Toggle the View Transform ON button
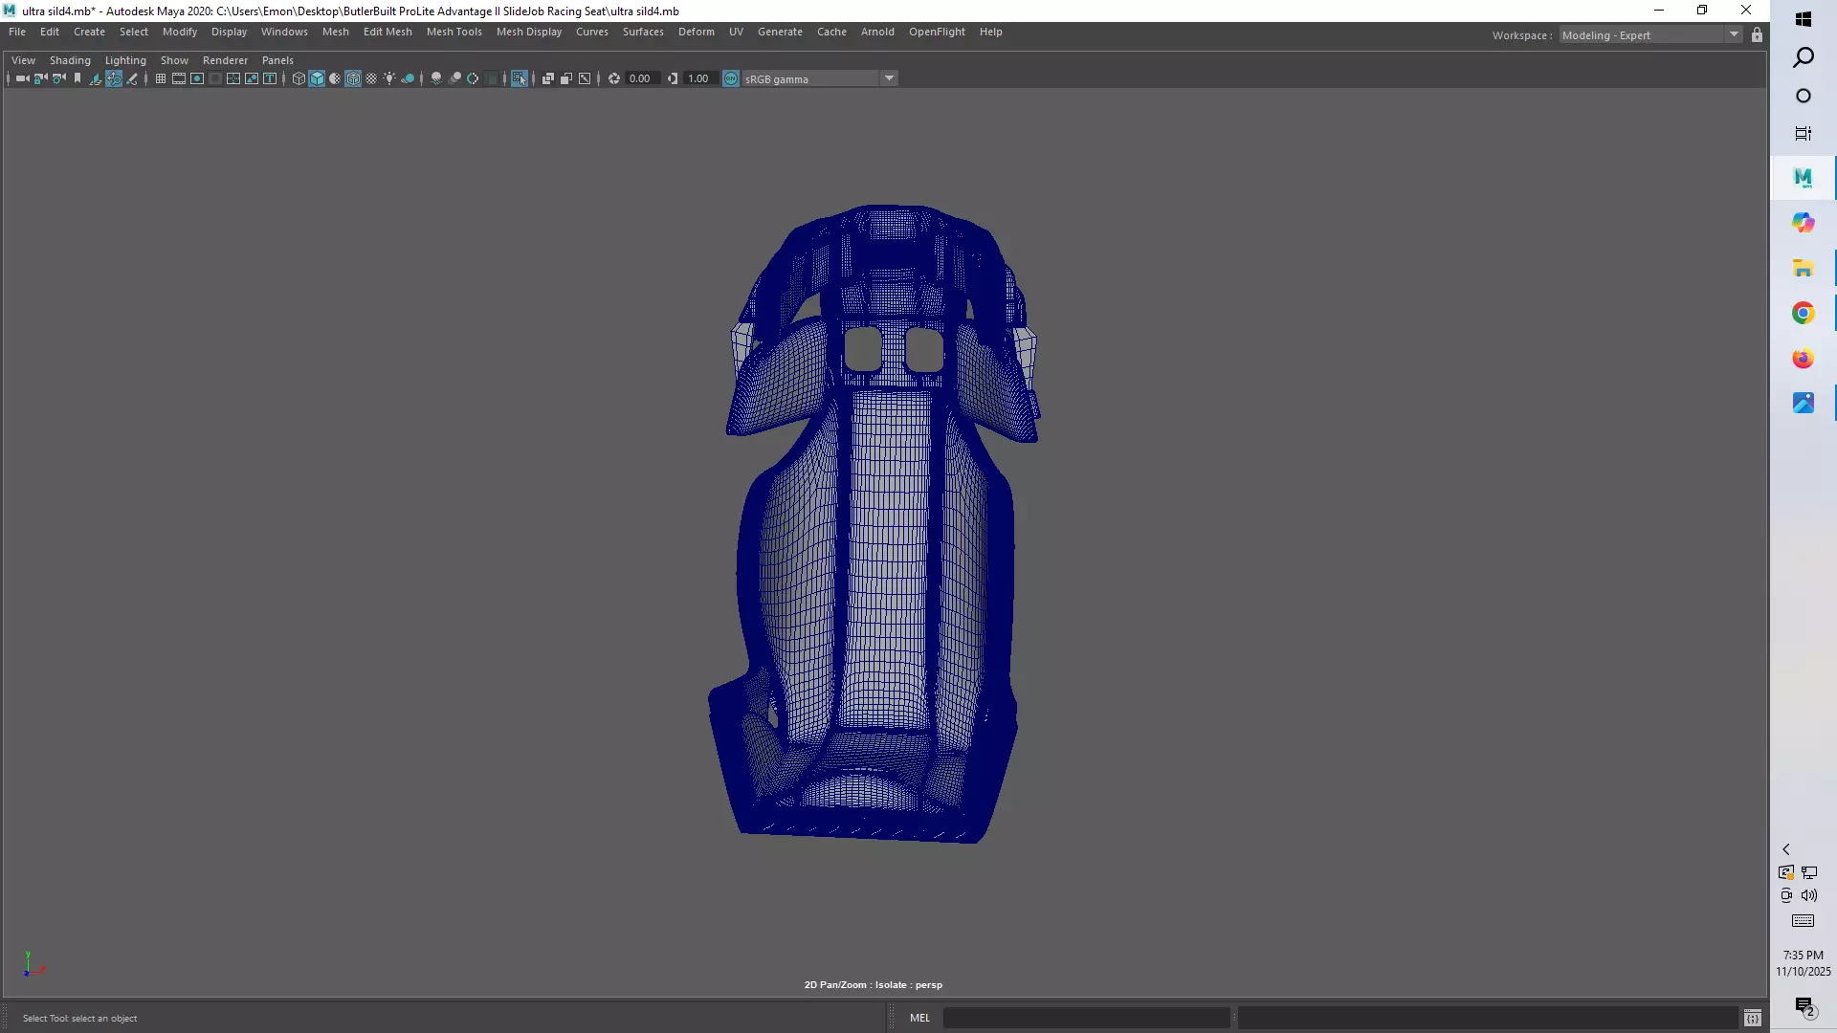The image size is (1837, 1033). click(731, 78)
